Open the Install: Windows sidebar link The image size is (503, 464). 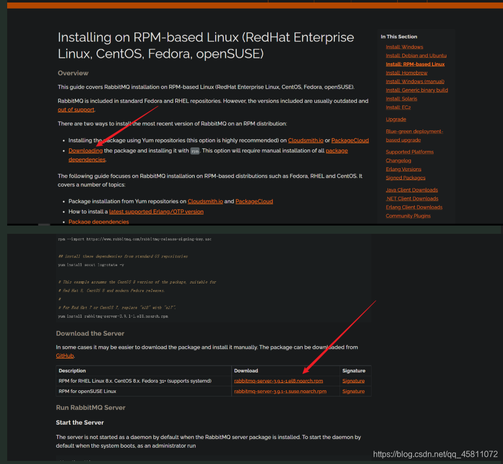coord(404,47)
